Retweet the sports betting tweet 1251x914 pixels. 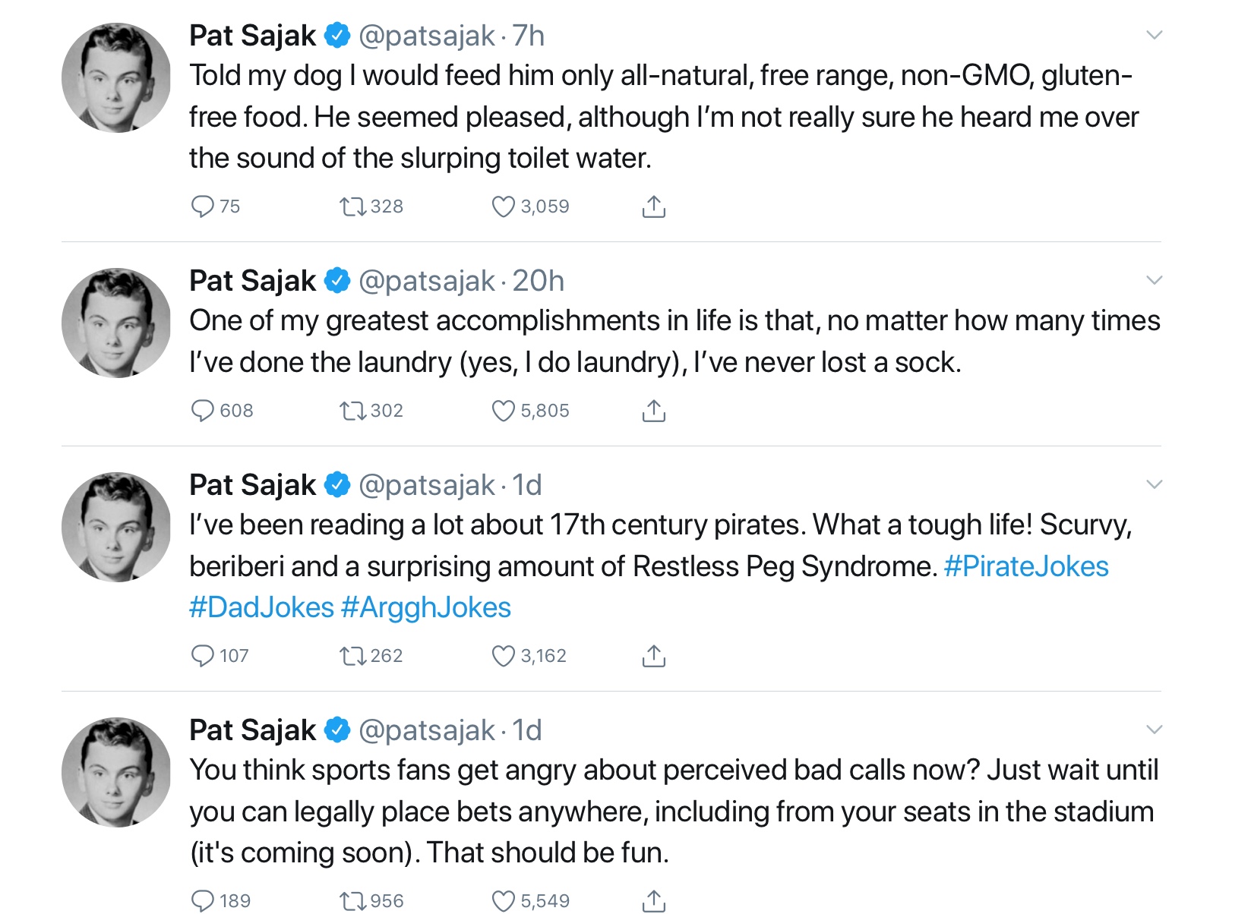352,901
